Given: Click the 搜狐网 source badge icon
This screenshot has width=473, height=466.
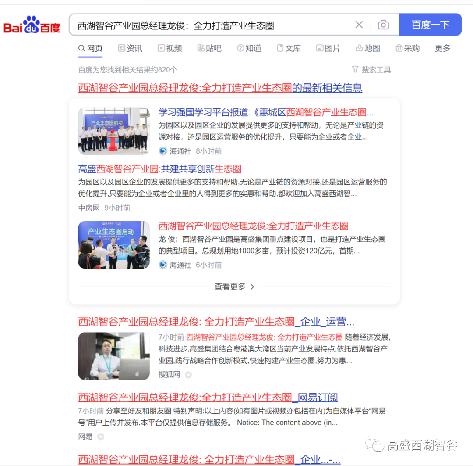Looking at the screenshot, I should pyautogui.click(x=170, y=375).
